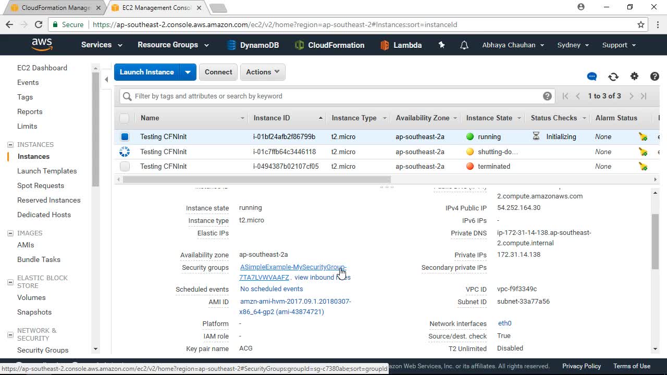Open Sydney region selector
The width and height of the screenshot is (667, 375).
pyautogui.click(x=573, y=45)
